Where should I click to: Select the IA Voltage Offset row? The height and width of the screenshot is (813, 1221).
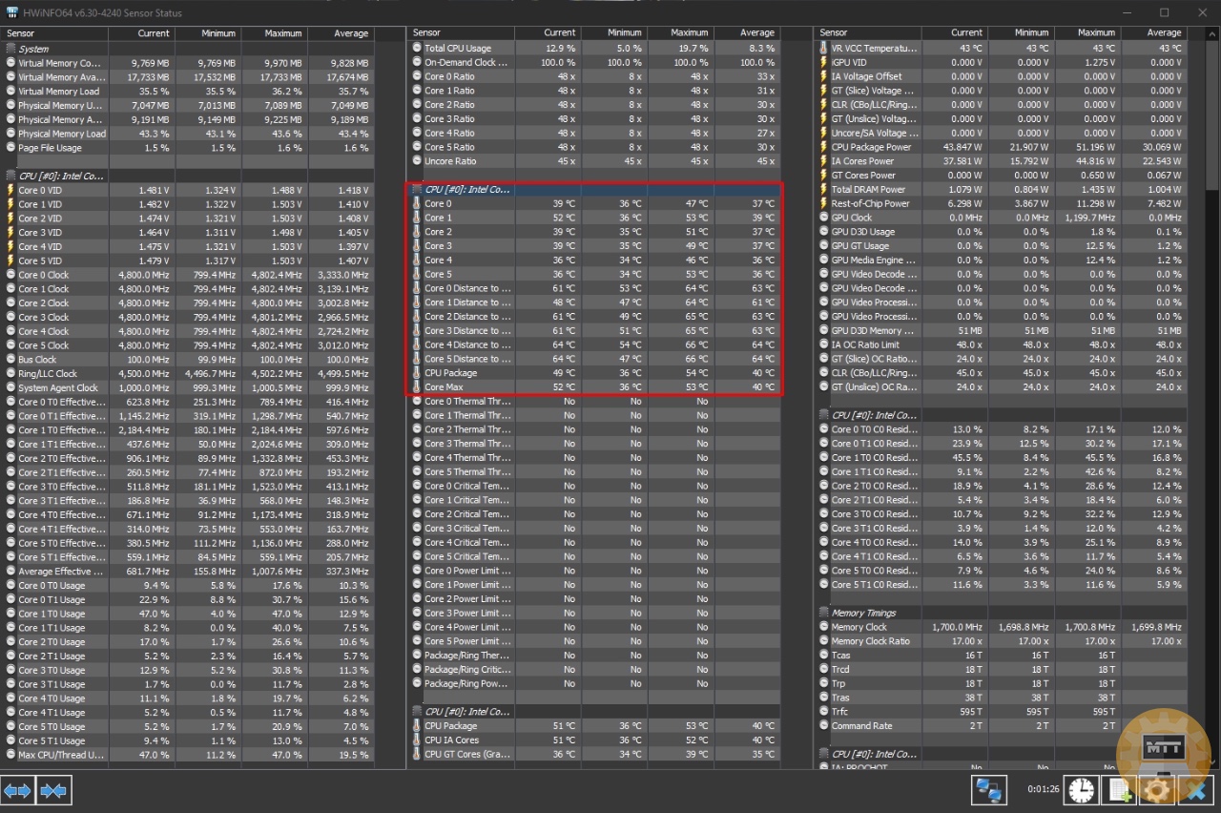point(1003,76)
